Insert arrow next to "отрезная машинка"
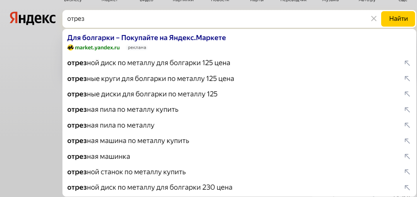This screenshot has width=417, height=197. coord(407,156)
